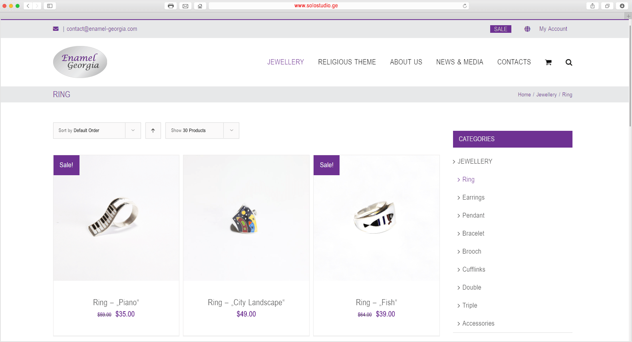Open the site search magnifier icon
Viewport: 632px width, 342px height.
[x=569, y=62]
